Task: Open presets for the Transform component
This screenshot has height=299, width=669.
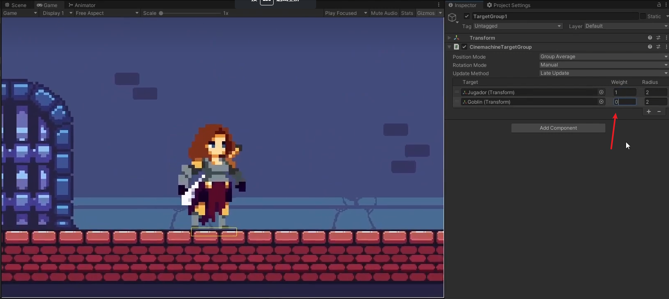Action: tap(658, 38)
